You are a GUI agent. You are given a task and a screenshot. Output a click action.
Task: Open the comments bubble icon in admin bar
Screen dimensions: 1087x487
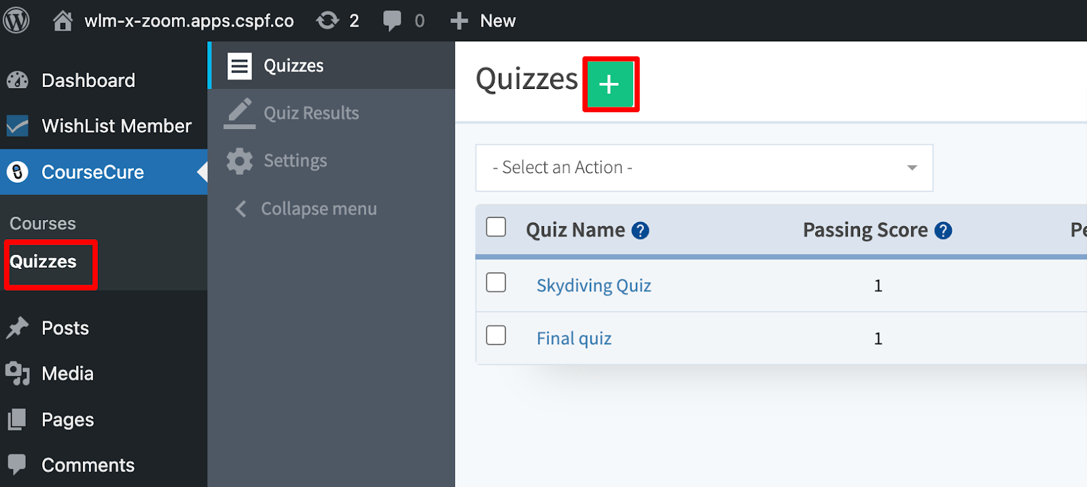(392, 21)
